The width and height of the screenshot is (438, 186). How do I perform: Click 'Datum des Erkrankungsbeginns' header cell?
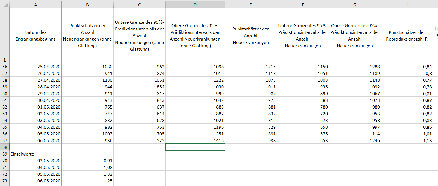35,36
